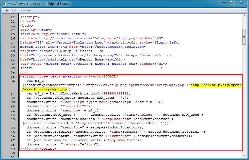Viewport: 249px width, 160px height.
Task: Click the <p> tag on line 34
Action: point(23,72)
